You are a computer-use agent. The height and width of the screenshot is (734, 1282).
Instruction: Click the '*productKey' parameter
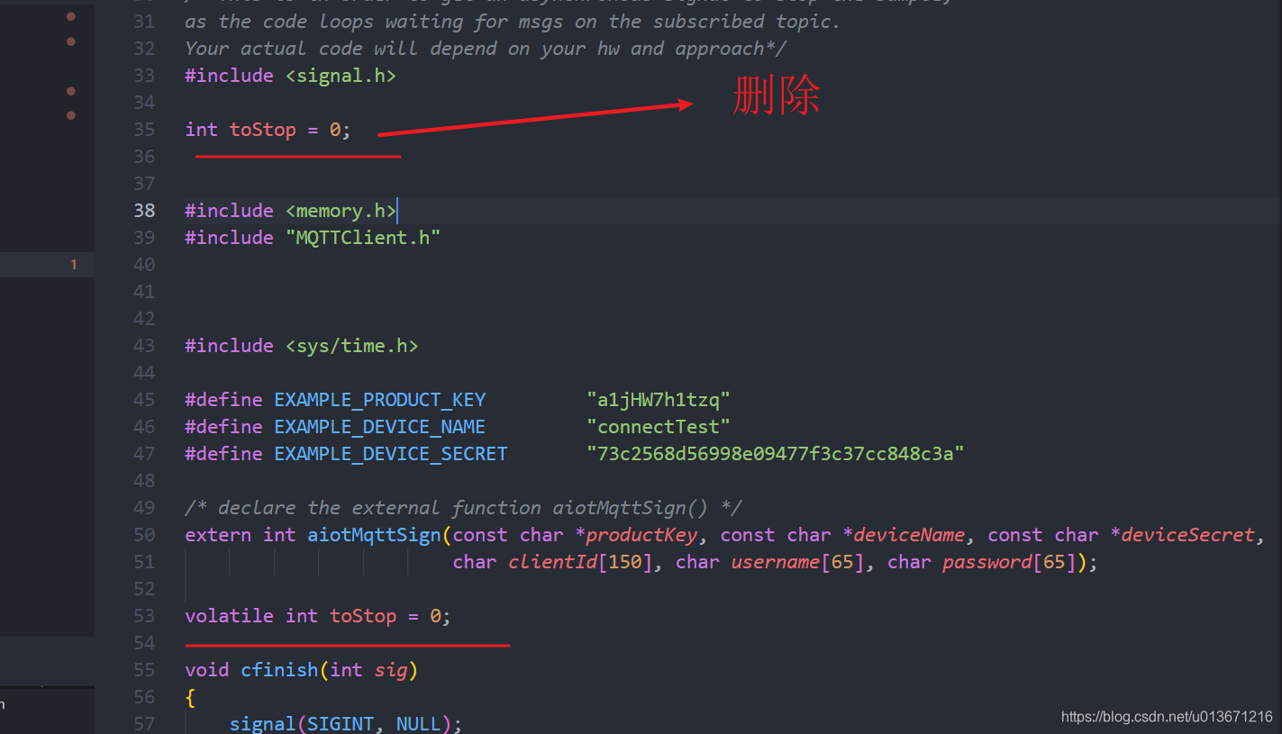(635, 535)
